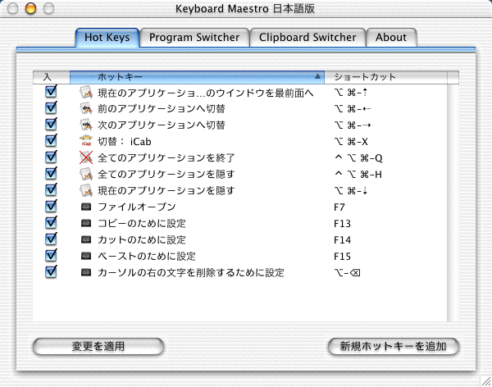Open the About tab
This screenshot has height=387, width=492.
pyautogui.click(x=391, y=38)
